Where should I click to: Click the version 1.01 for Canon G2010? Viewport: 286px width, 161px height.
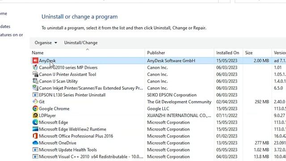point(278,68)
